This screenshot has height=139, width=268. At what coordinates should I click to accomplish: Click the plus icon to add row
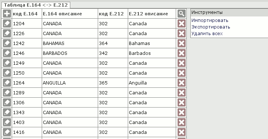7,14
